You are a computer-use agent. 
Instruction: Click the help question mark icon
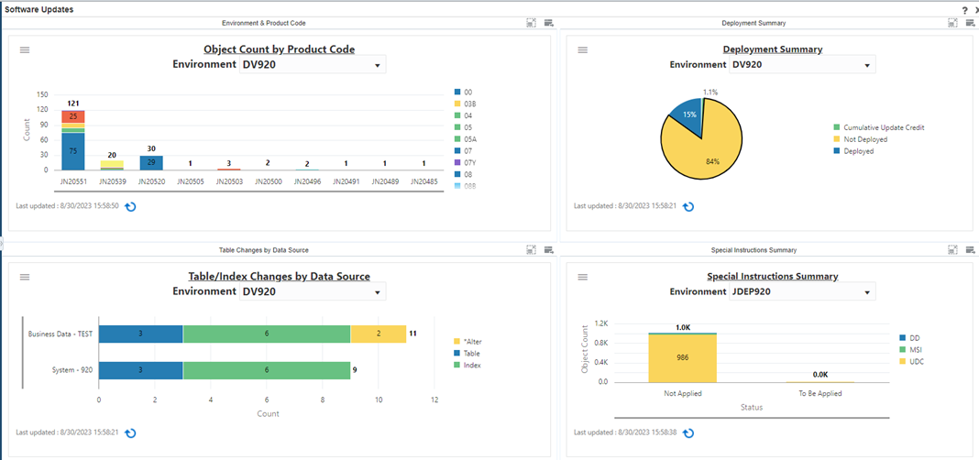point(964,9)
